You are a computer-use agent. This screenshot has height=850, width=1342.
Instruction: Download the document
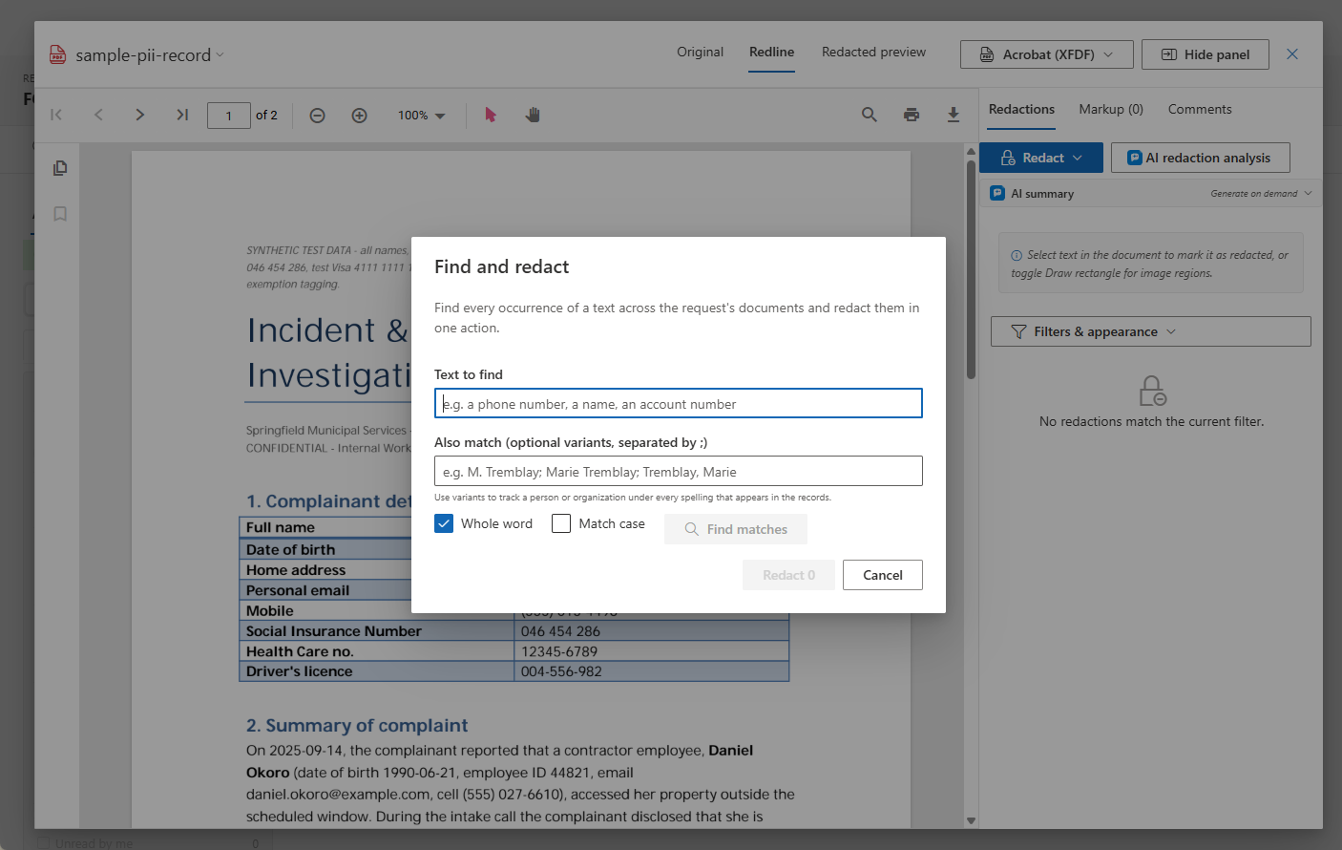(x=954, y=115)
